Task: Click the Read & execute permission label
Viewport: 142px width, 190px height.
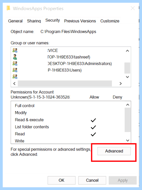Action: 29,120
